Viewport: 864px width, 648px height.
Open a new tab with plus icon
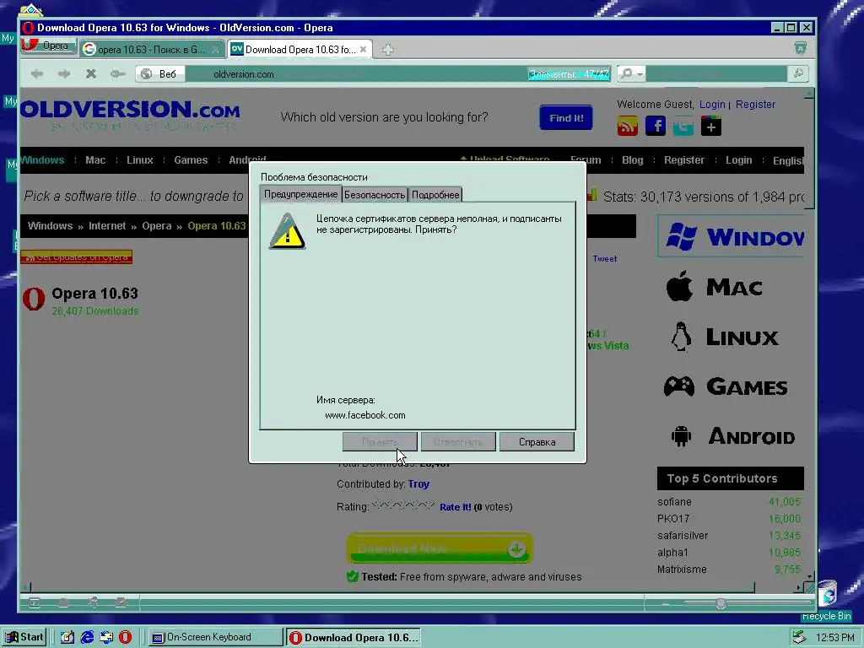coord(388,50)
